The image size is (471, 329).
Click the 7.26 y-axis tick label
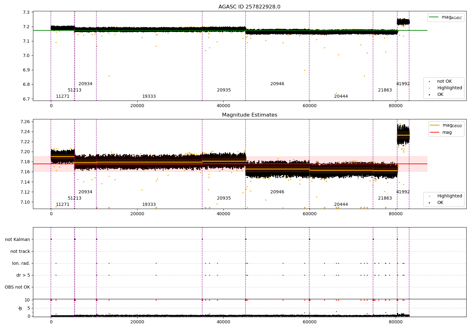tap(24, 122)
